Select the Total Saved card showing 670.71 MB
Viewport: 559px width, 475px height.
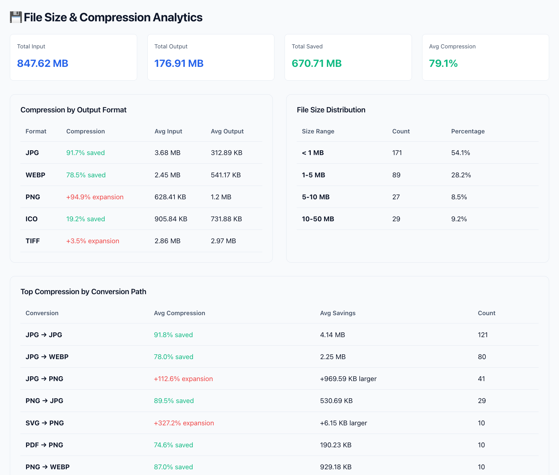tap(348, 57)
